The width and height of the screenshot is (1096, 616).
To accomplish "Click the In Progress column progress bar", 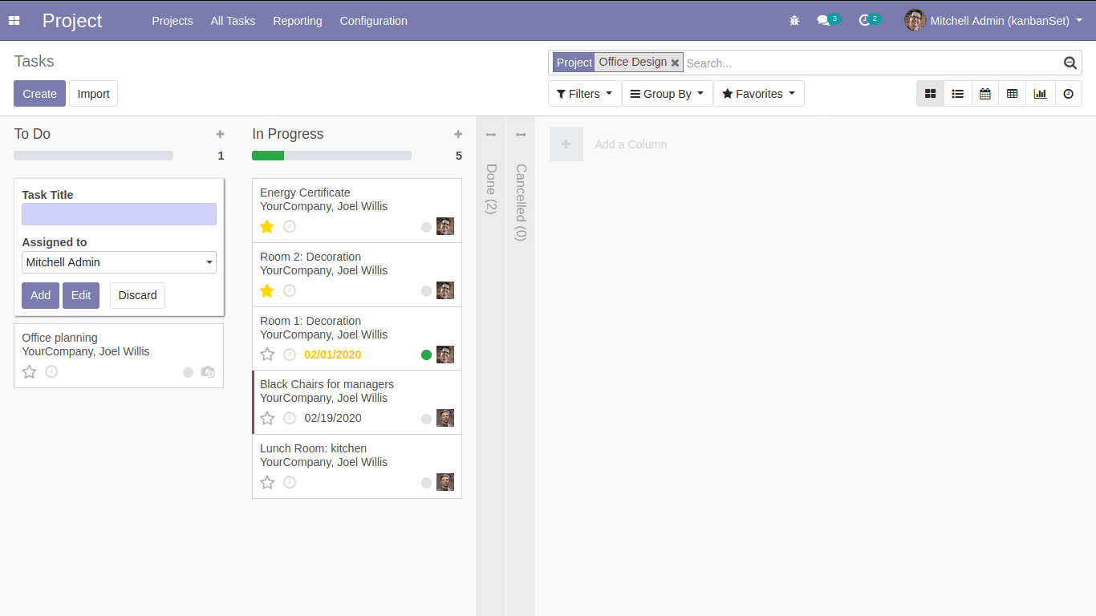I will point(331,156).
